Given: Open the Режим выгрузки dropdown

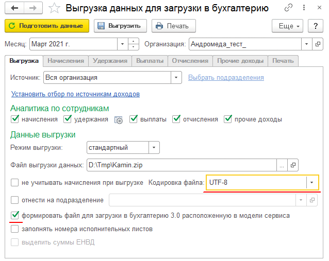Looking at the screenshot, I should coord(154,148).
